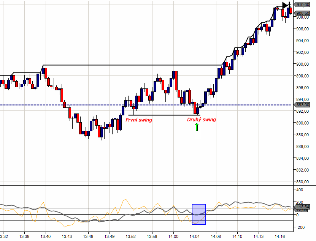Viewport: 316px width, 241px height.
Task: Click the 13:40 time label
Action: coord(46,236)
